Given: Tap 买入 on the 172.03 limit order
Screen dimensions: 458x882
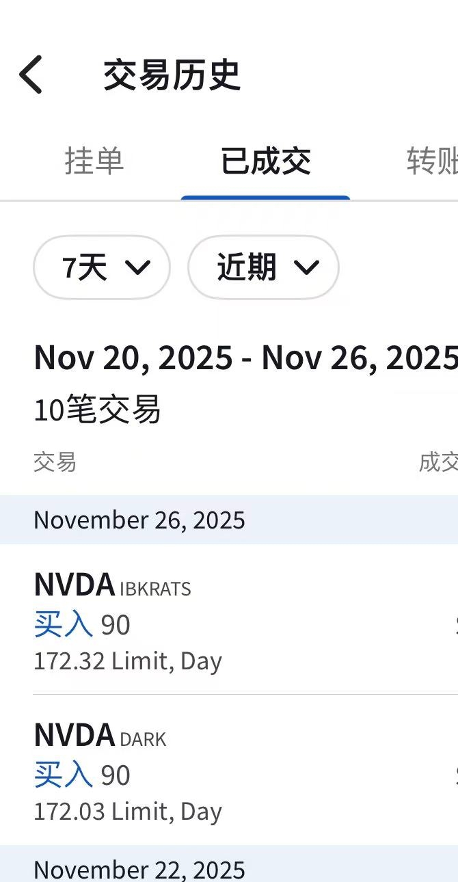Looking at the screenshot, I should coord(63,775).
